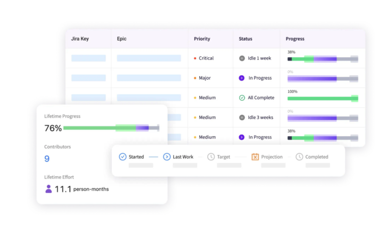391x228 pixels.
Task: Click the Lifetime Effort person icon
Action: [x=48, y=189]
